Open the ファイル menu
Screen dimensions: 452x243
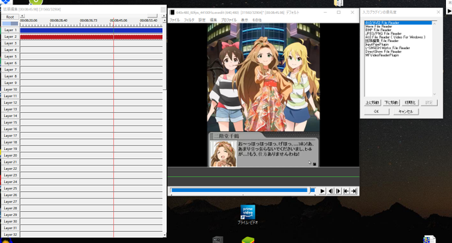tap(174, 20)
